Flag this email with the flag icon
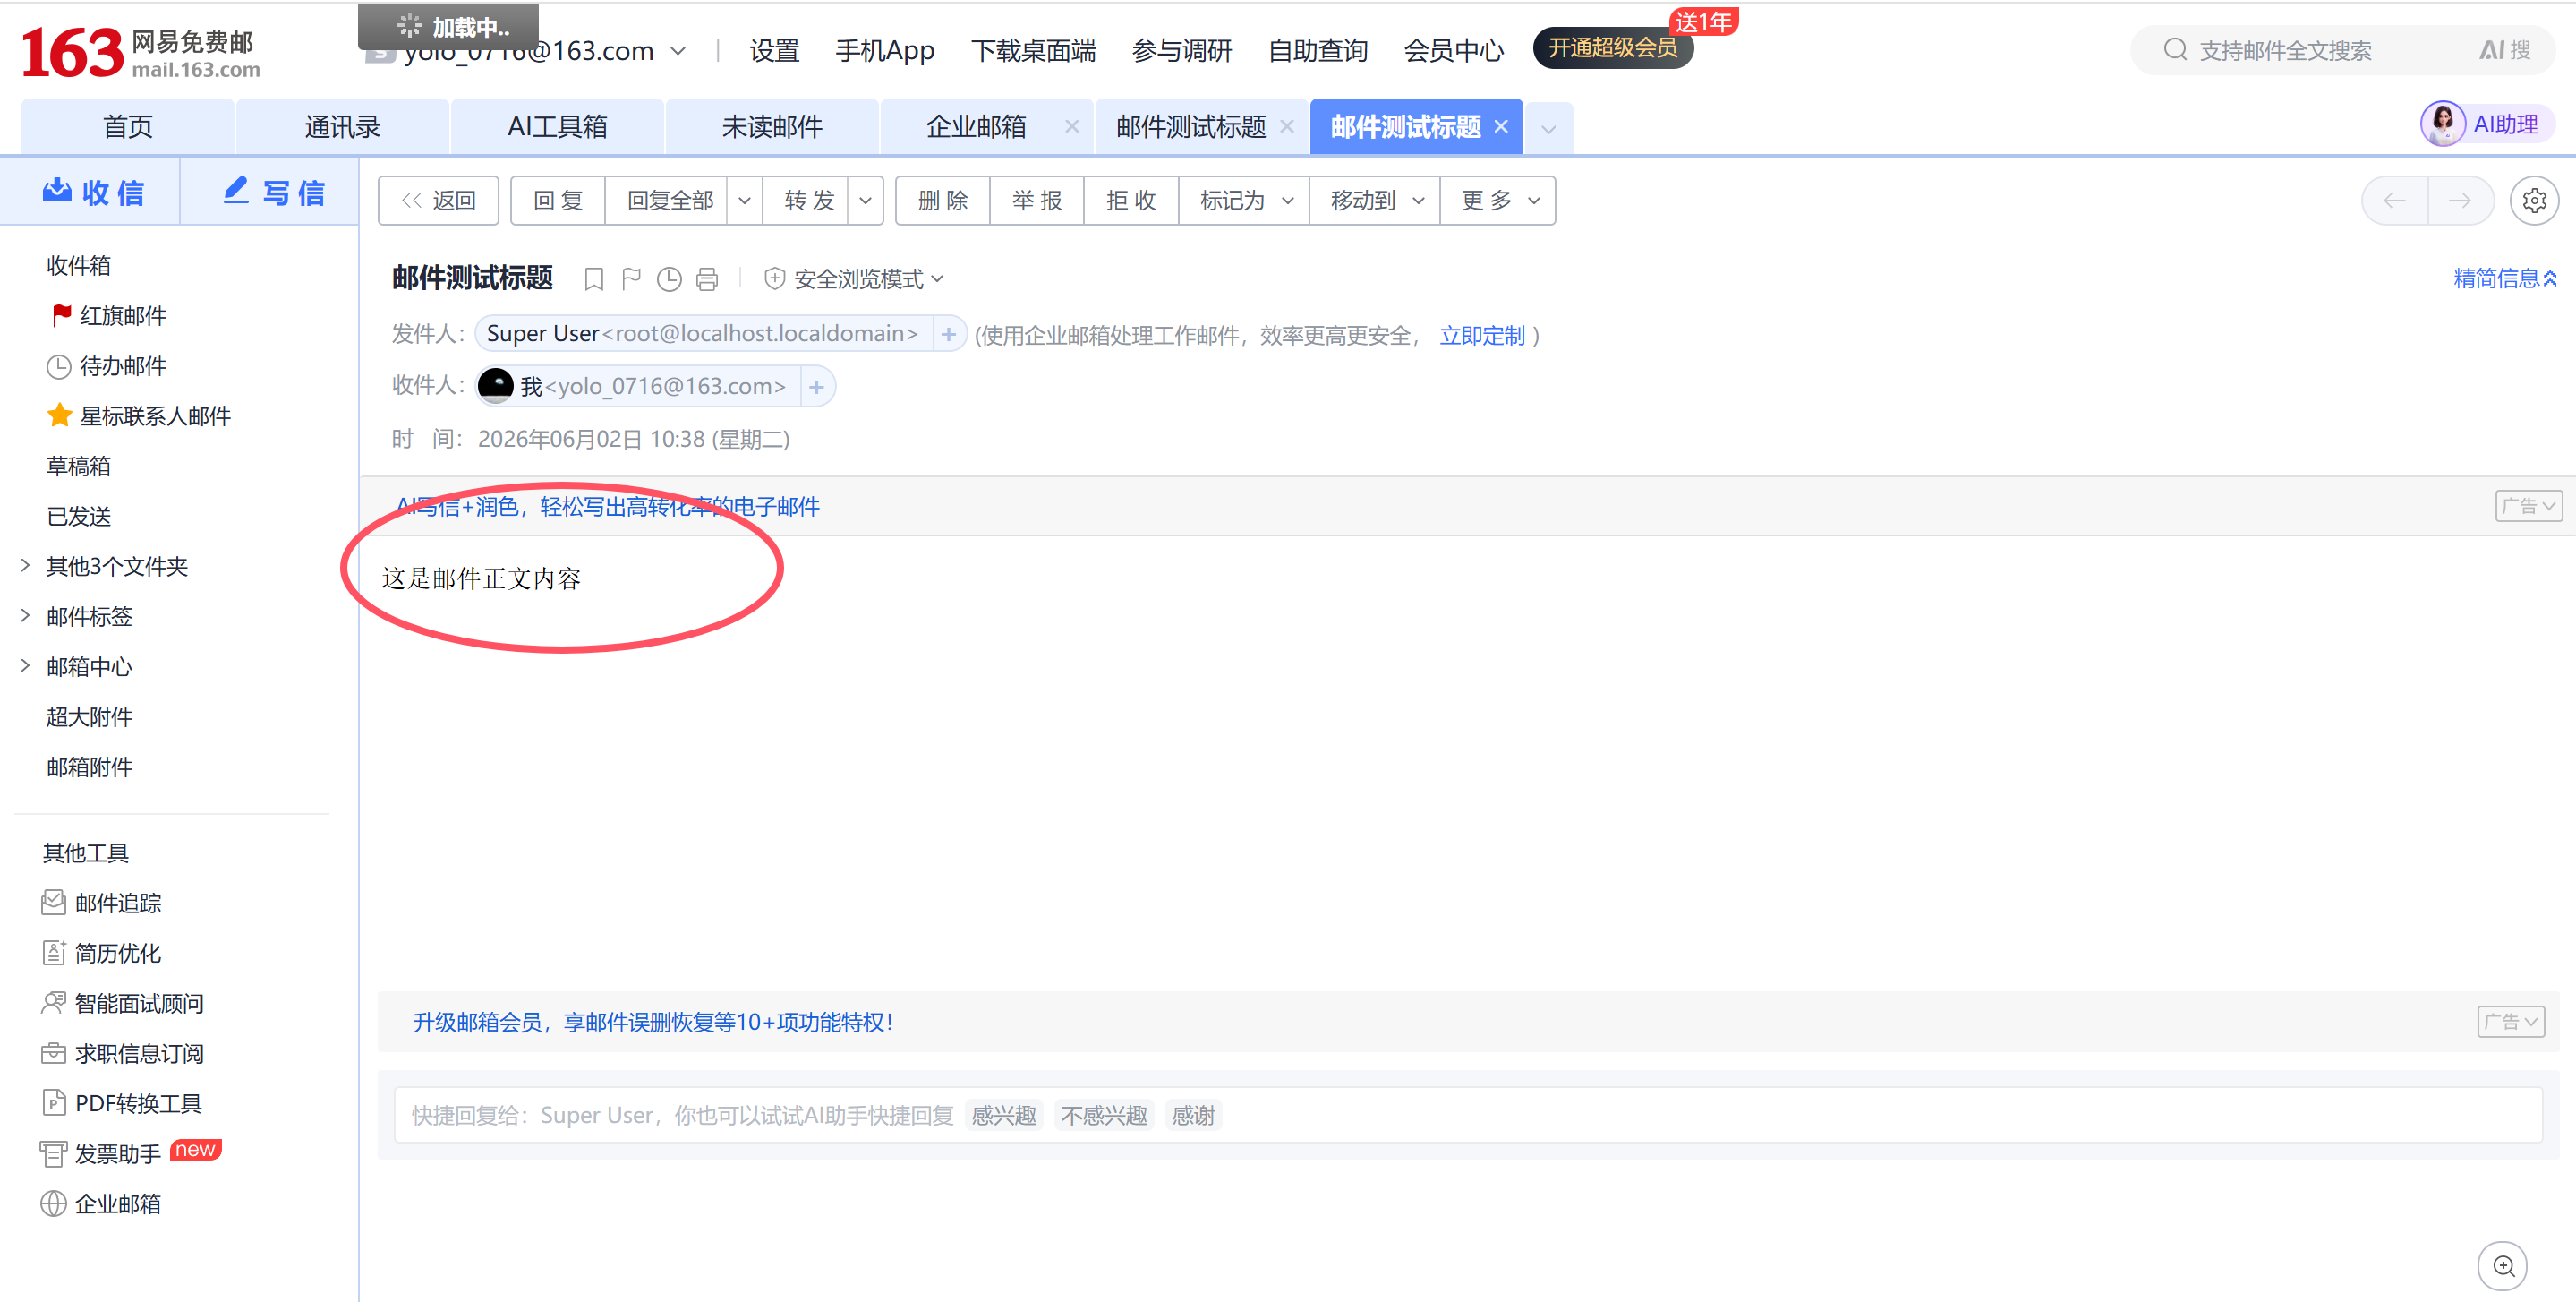Viewport: 2576px width, 1302px height. 631,279
